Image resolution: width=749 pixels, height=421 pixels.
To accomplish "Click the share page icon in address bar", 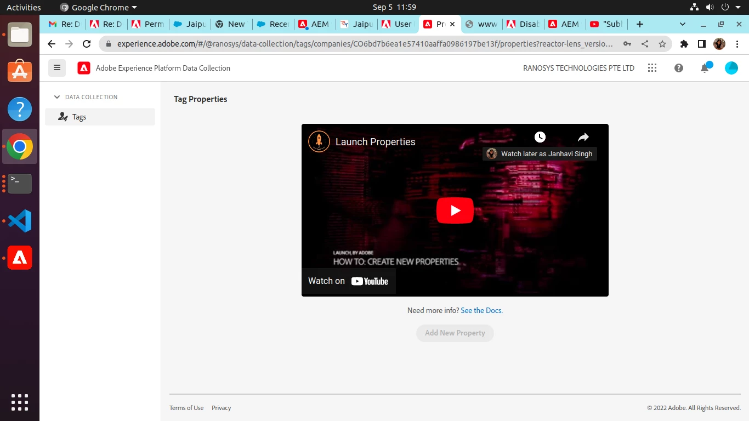I will (645, 44).
